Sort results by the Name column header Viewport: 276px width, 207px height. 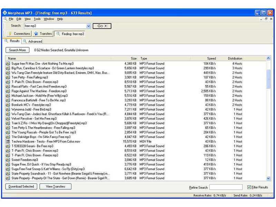coord(58,58)
